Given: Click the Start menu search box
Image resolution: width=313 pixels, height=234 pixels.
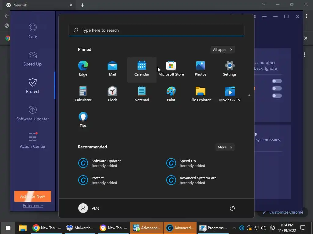Looking at the screenshot, I should pos(156,30).
